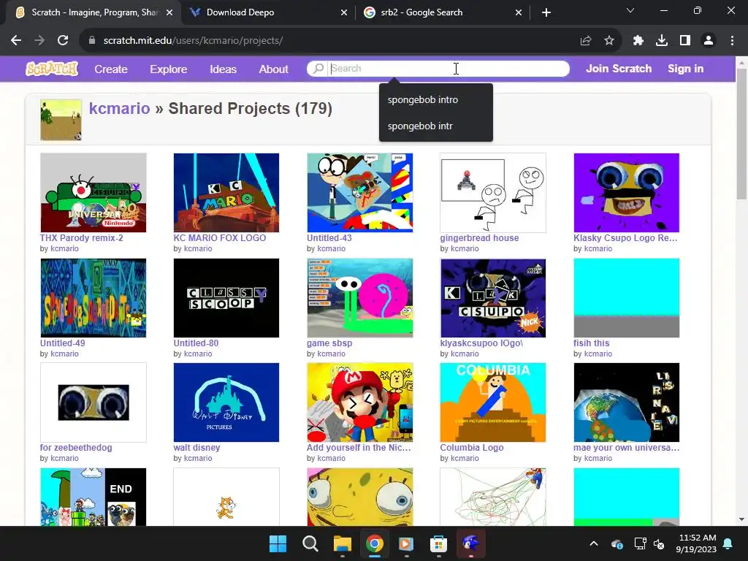The image size is (748, 561).
Task: Toggle the browser side panel icon
Action: (685, 41)
